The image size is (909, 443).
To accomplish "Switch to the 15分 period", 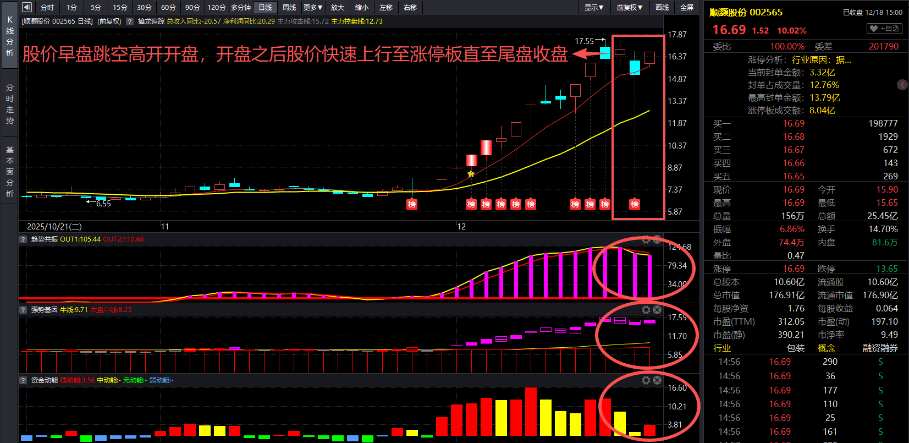I will (120, 7).
